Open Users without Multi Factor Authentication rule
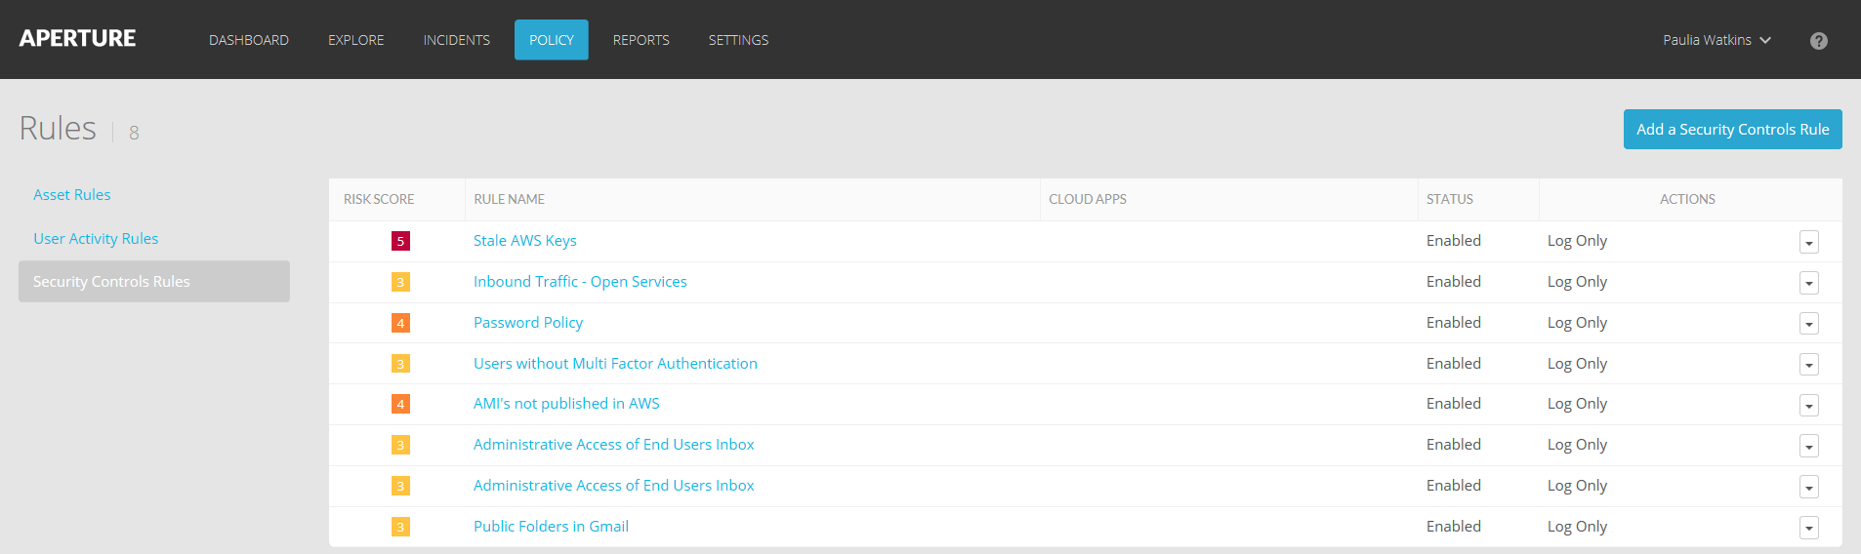This screenshot has width=1861, height=554. [x=615, y=364]
